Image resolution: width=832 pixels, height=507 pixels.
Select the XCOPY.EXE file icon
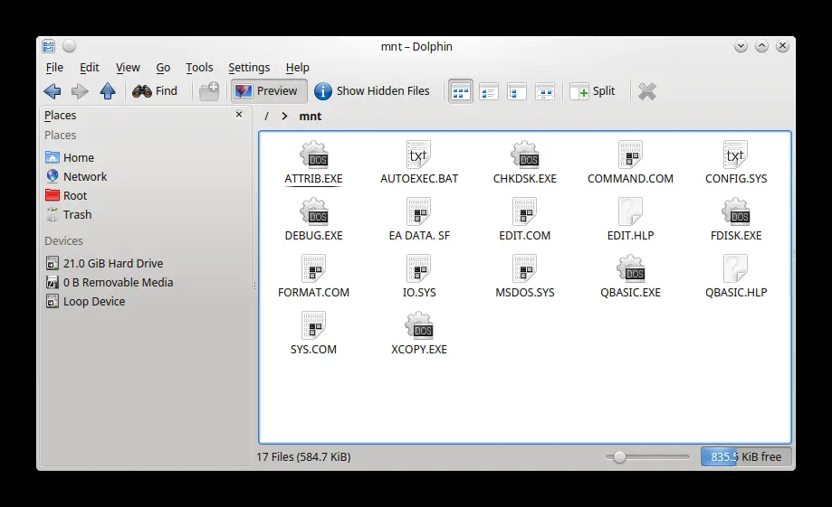pyautogui.click(x=418, y=326)
